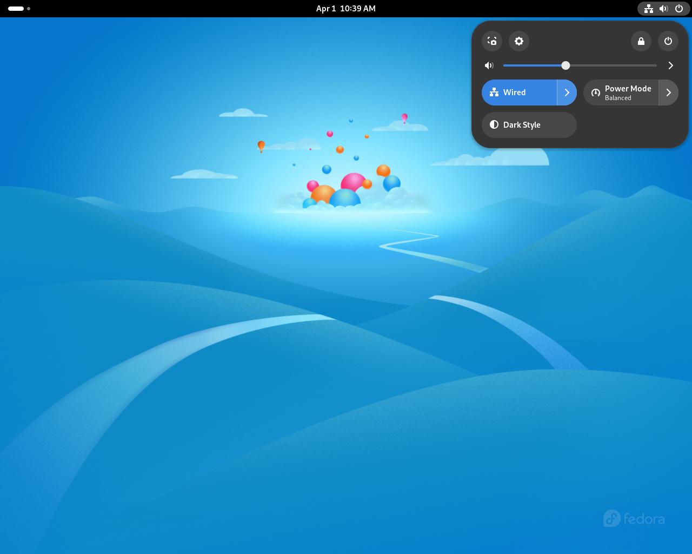Open the calendar from the Apr 1 10:39 AM clock
This screenshot has height=554, width=692.
point(346,9)
